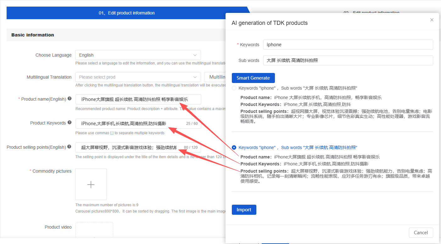Click the Multilingual translation button

tap(215, 77)
